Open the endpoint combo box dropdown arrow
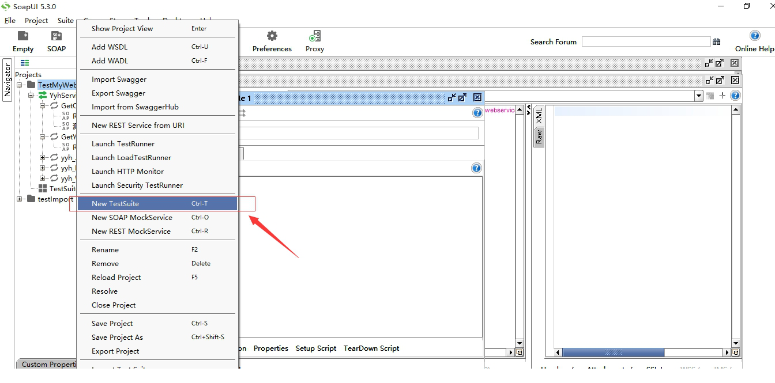 pyautogui.click(x=699, y=96)
